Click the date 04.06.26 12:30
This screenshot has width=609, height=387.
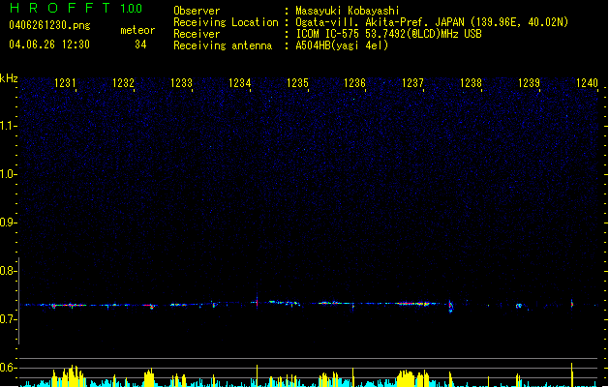[x=49, y=45]
